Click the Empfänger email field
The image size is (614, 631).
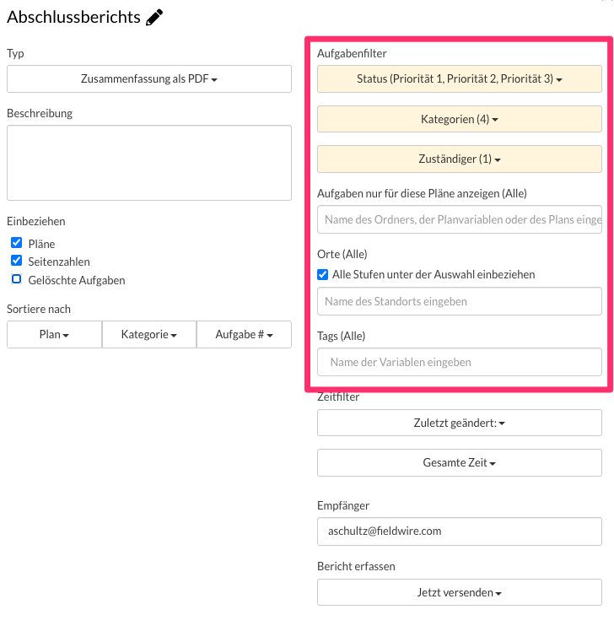point(459,531)
